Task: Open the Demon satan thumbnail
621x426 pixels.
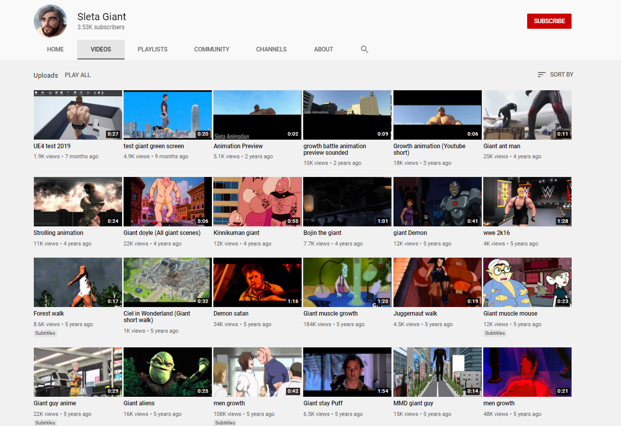Action: pos(257,282)
